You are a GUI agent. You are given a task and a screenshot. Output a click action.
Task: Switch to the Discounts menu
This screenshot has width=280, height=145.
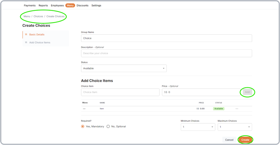(83, 6)
